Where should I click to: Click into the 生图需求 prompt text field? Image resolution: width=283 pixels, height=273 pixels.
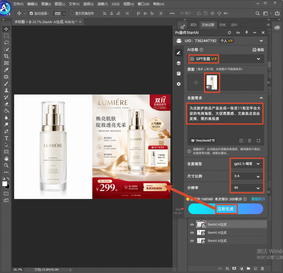tap(226, 124)
